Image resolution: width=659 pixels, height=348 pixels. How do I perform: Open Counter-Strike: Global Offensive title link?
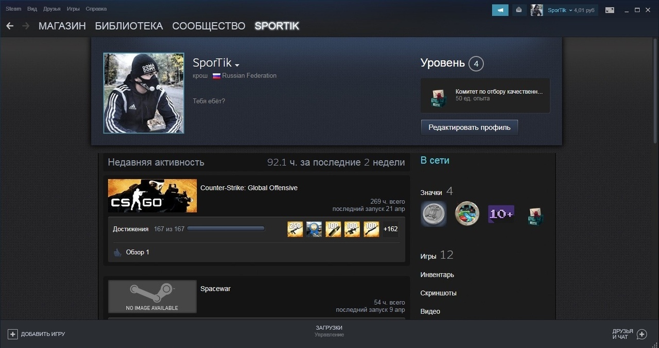249,188
